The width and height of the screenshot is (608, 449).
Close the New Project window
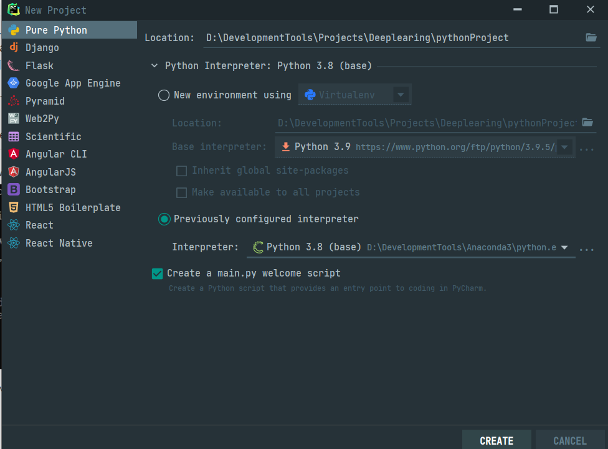point(590,9)
